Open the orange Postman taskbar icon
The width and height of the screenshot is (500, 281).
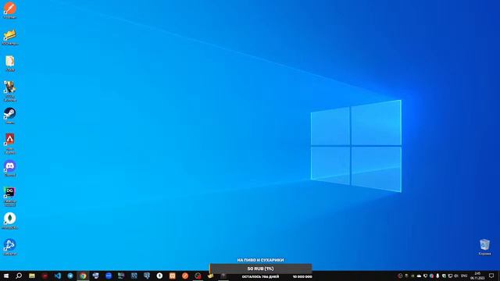click(185, 276)
